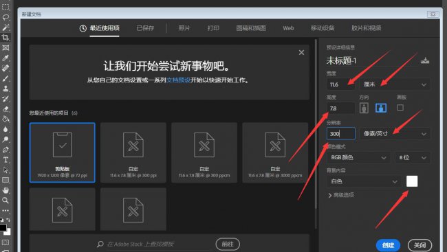
Task: Select the Horizontal Type tool
Action: coord(6,160)
